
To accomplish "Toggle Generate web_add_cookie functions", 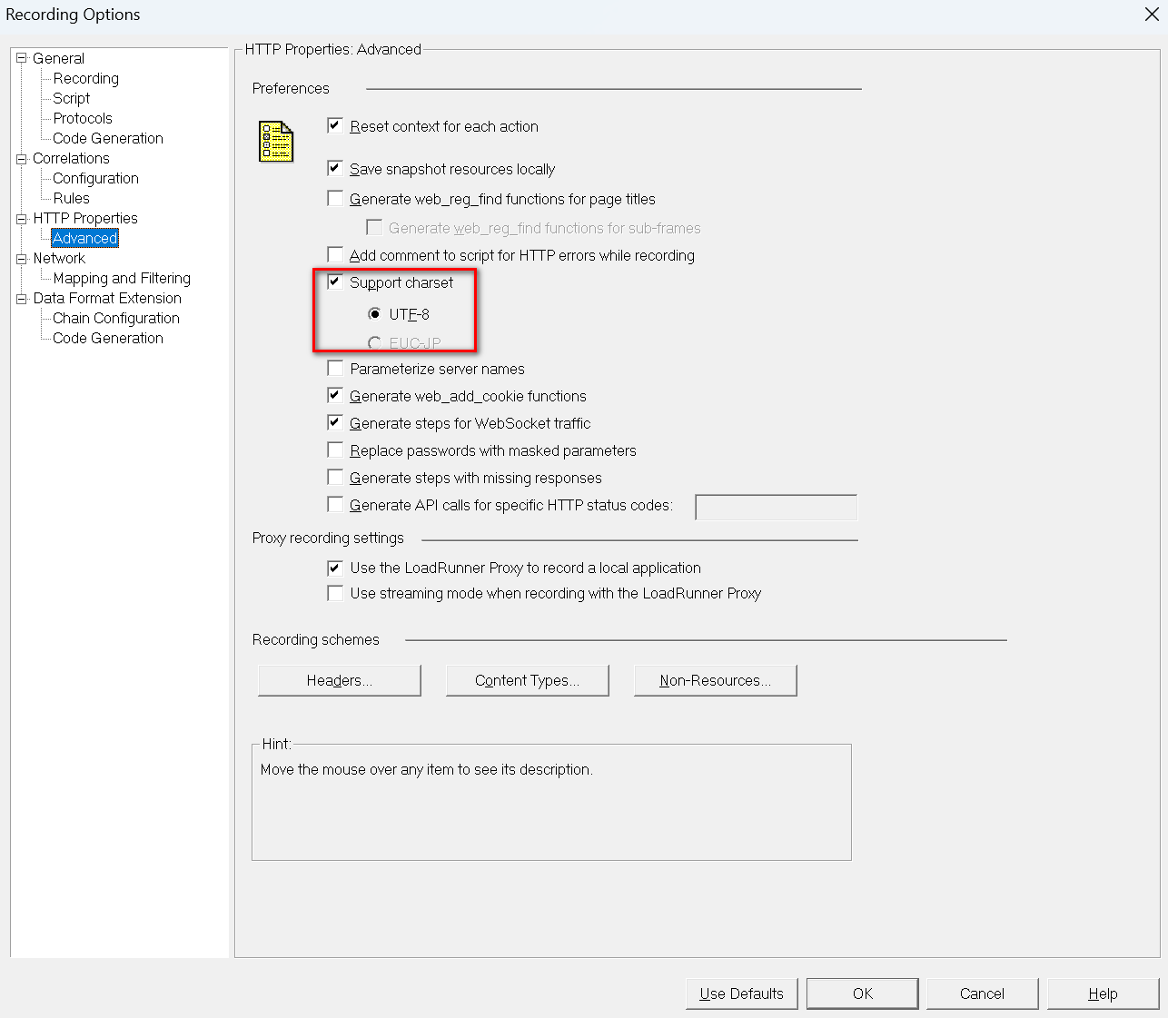I will (335, 395).
